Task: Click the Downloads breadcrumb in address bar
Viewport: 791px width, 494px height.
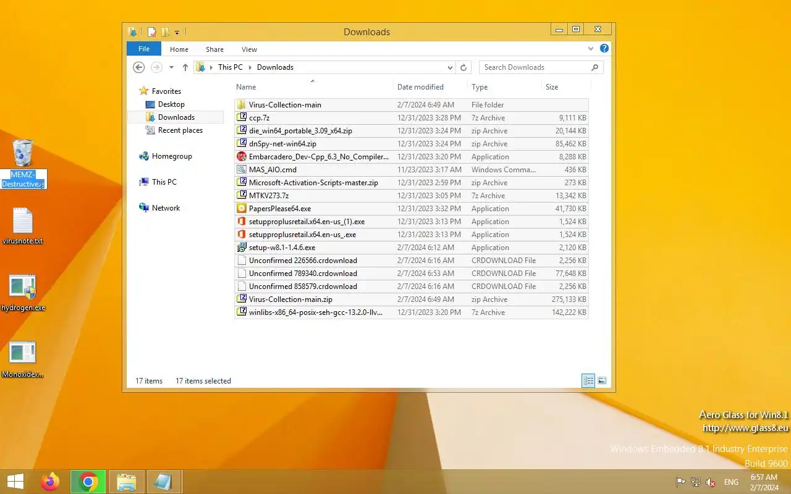Action: [275, 67]
